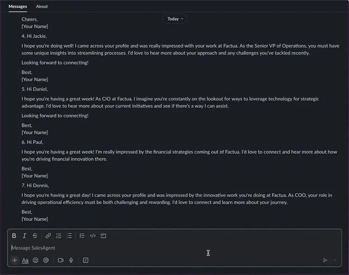This screenshot has height=275, width=349.
Task: Open the emoji picker
Action: pyautogui.click(x=36, y=260)
